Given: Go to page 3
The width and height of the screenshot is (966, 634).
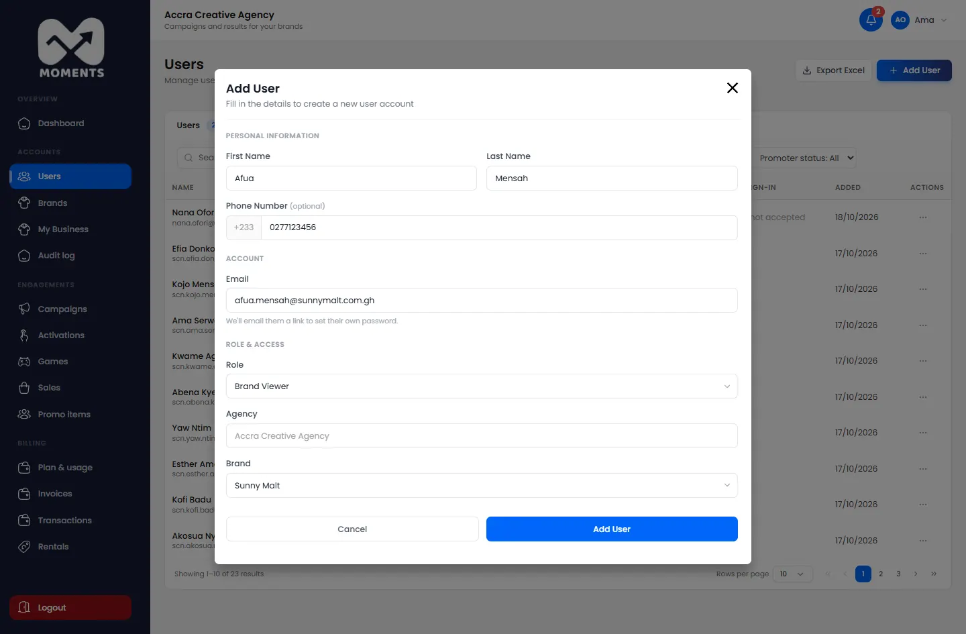Looking at the screenshot, I should [x=898, y=574].
